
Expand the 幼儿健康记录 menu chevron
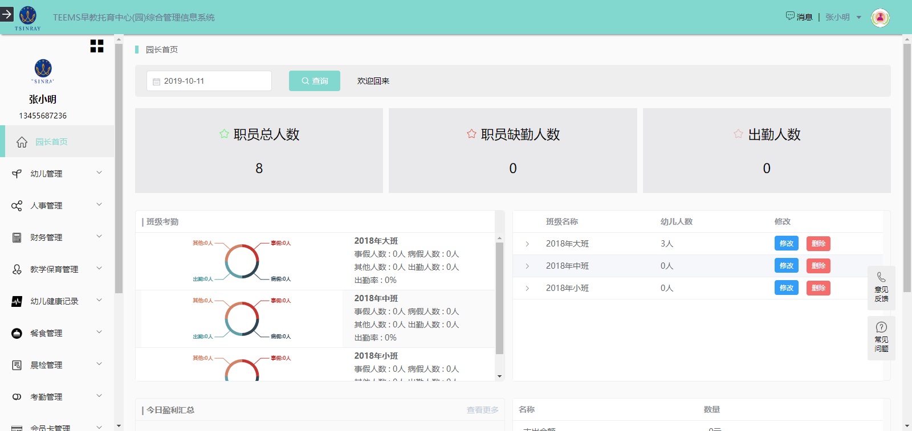click(x=99, y=300)
